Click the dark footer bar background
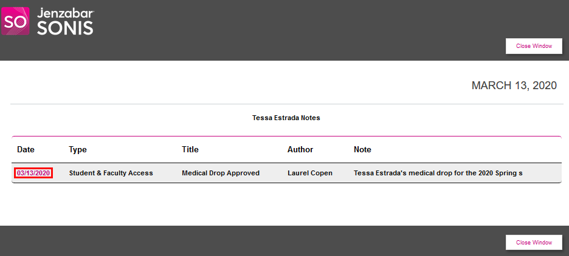The height and width of the screenshot is (256, 569). coord(243,241)
